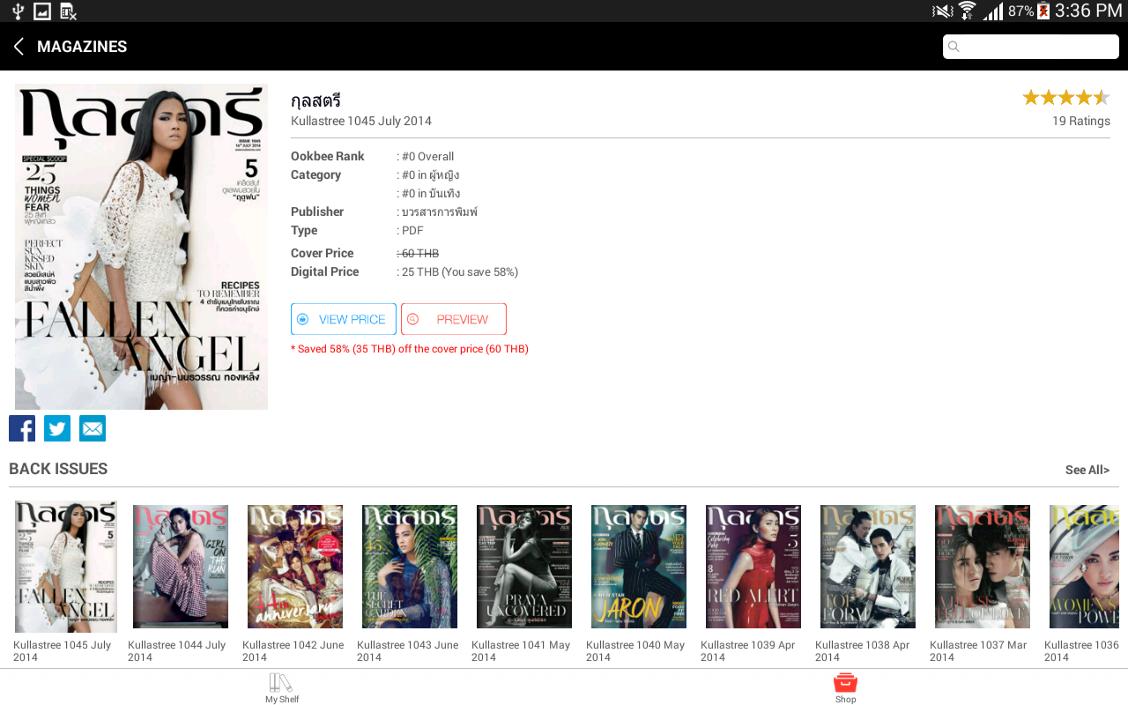Share the magazine on Twitter

[x=57, y=428]
